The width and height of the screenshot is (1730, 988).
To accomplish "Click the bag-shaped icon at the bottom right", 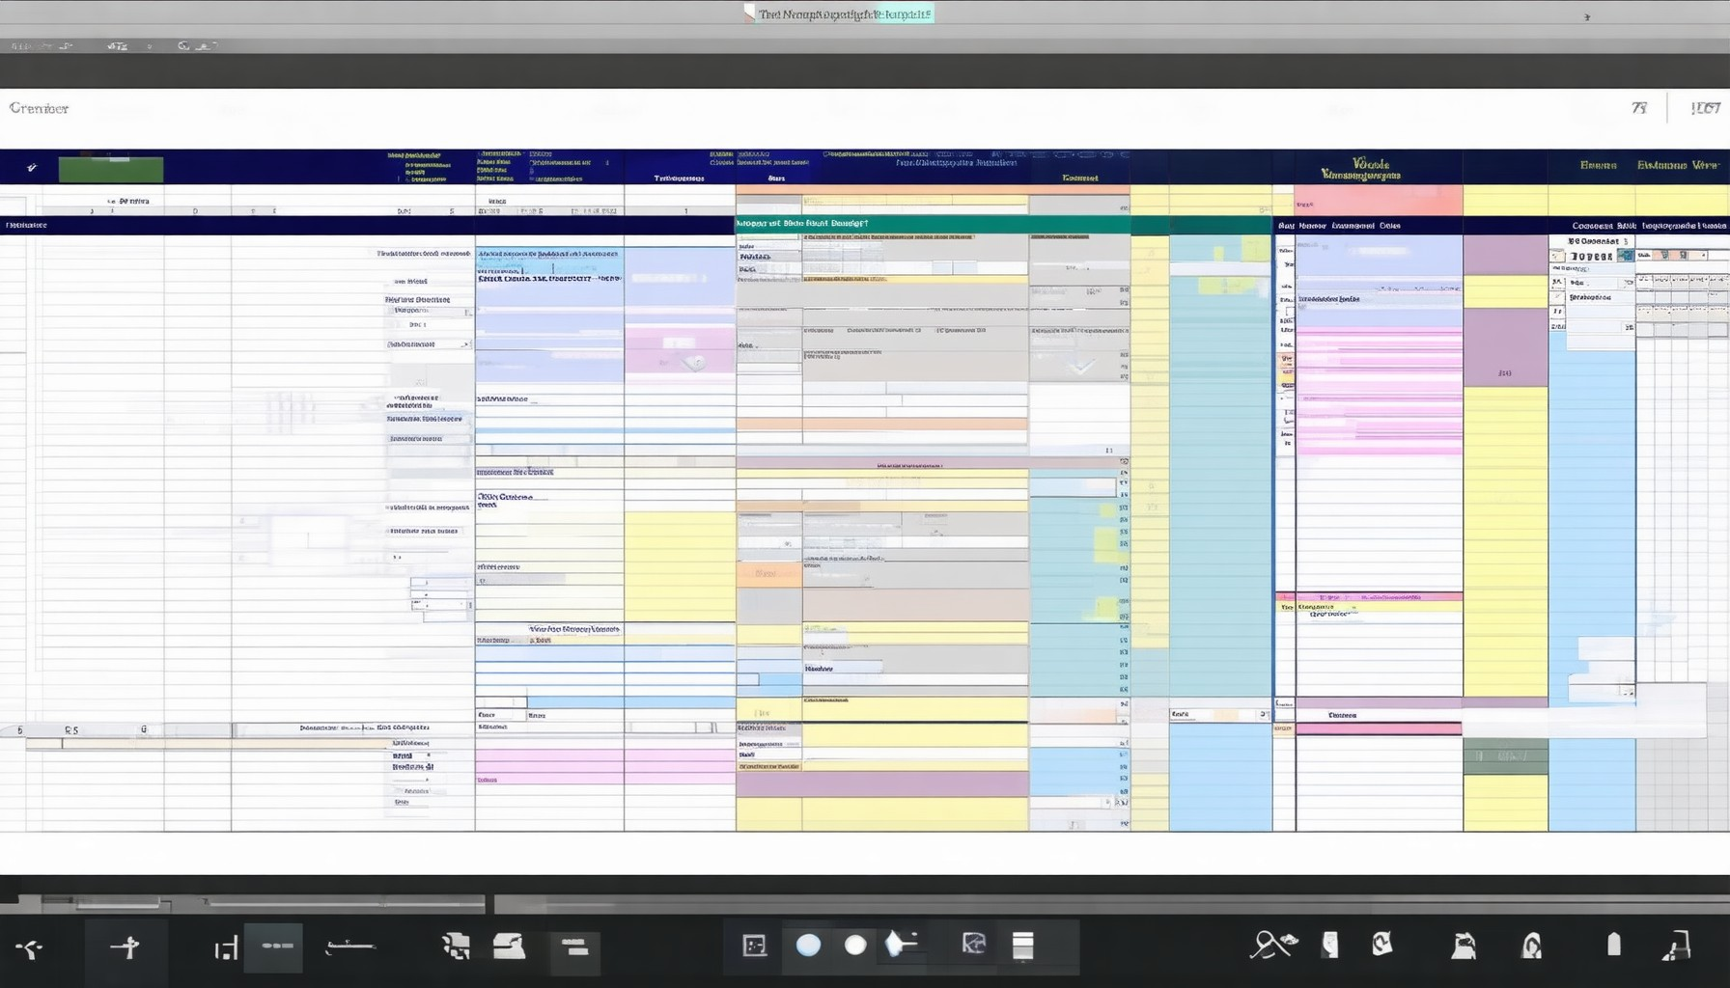I will click(x=1464, y=946).
